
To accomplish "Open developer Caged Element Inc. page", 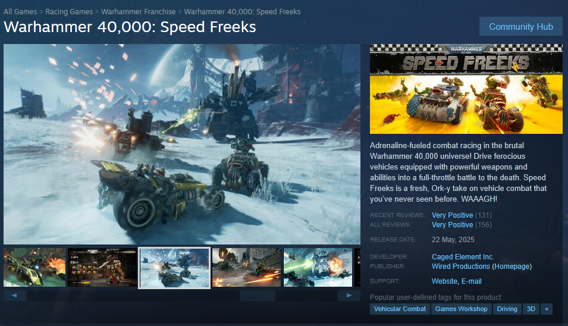I will pos(463,257).
